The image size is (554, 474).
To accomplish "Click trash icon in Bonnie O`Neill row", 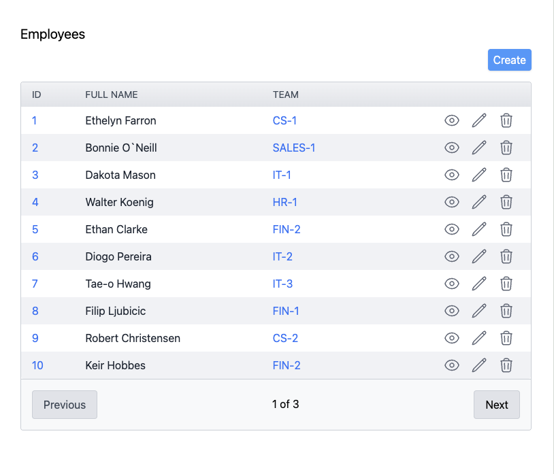I will pos(506,148).
